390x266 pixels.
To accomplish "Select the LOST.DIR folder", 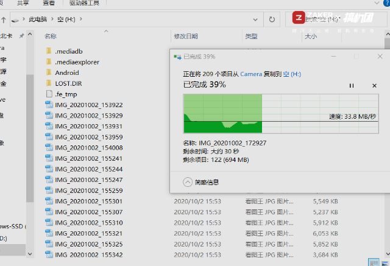I will coord(64,83).
